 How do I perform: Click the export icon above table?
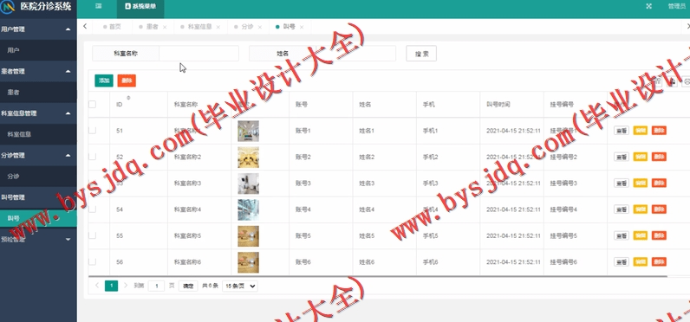(672, 81)
